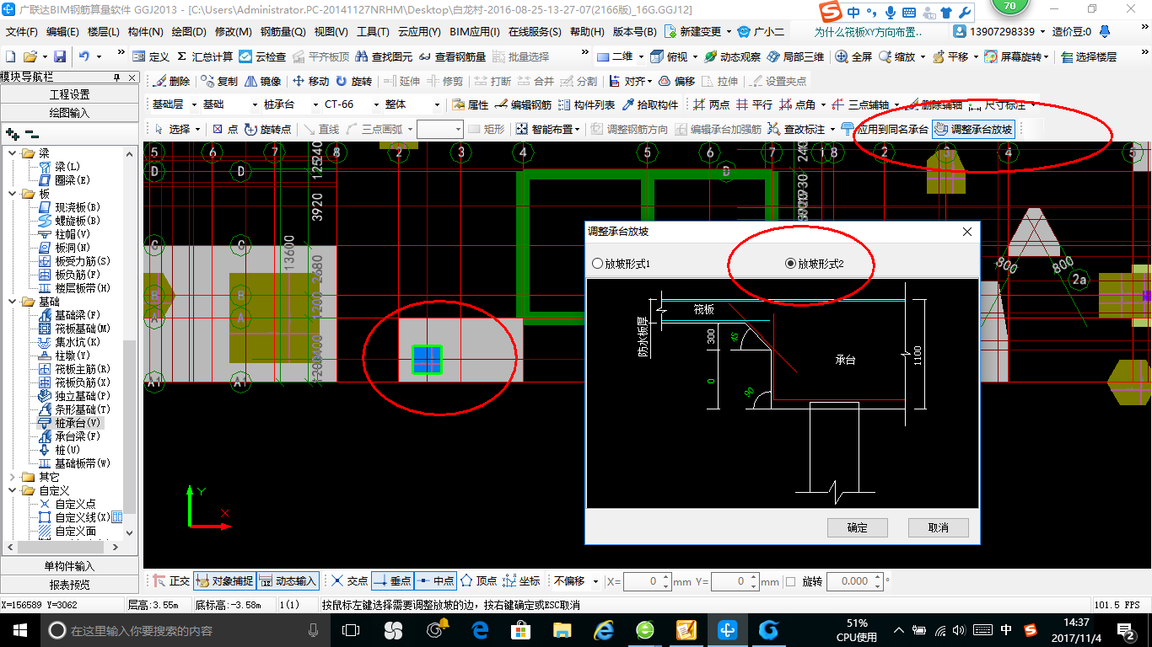1152x647 pixels.
Task: Click the new file icon
Action: pos(10,56)
